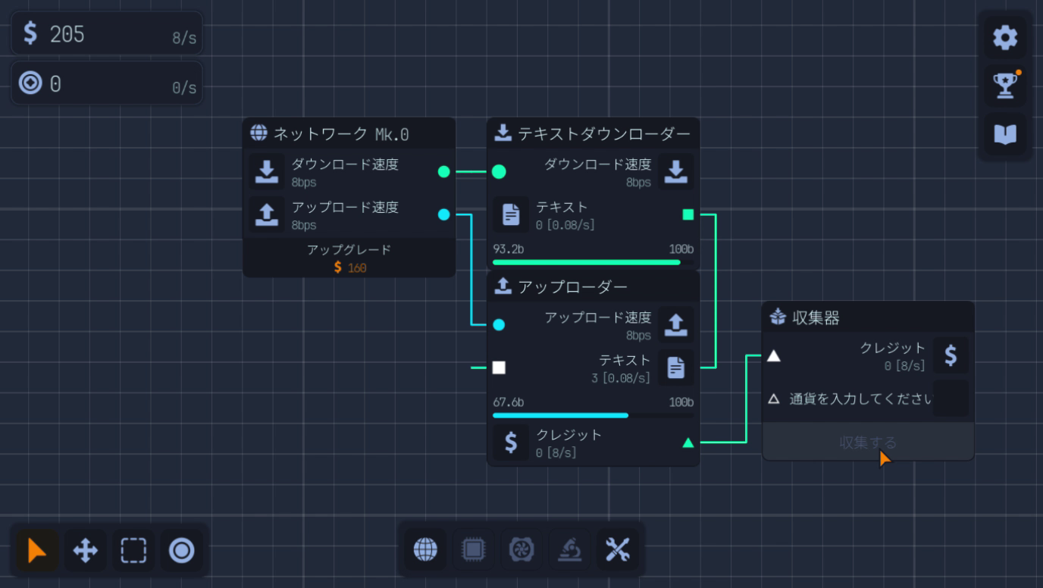The image size is (1043, 588).
Task: Click the アップグレード $160 upgrade button
Action: pos(349,259)
